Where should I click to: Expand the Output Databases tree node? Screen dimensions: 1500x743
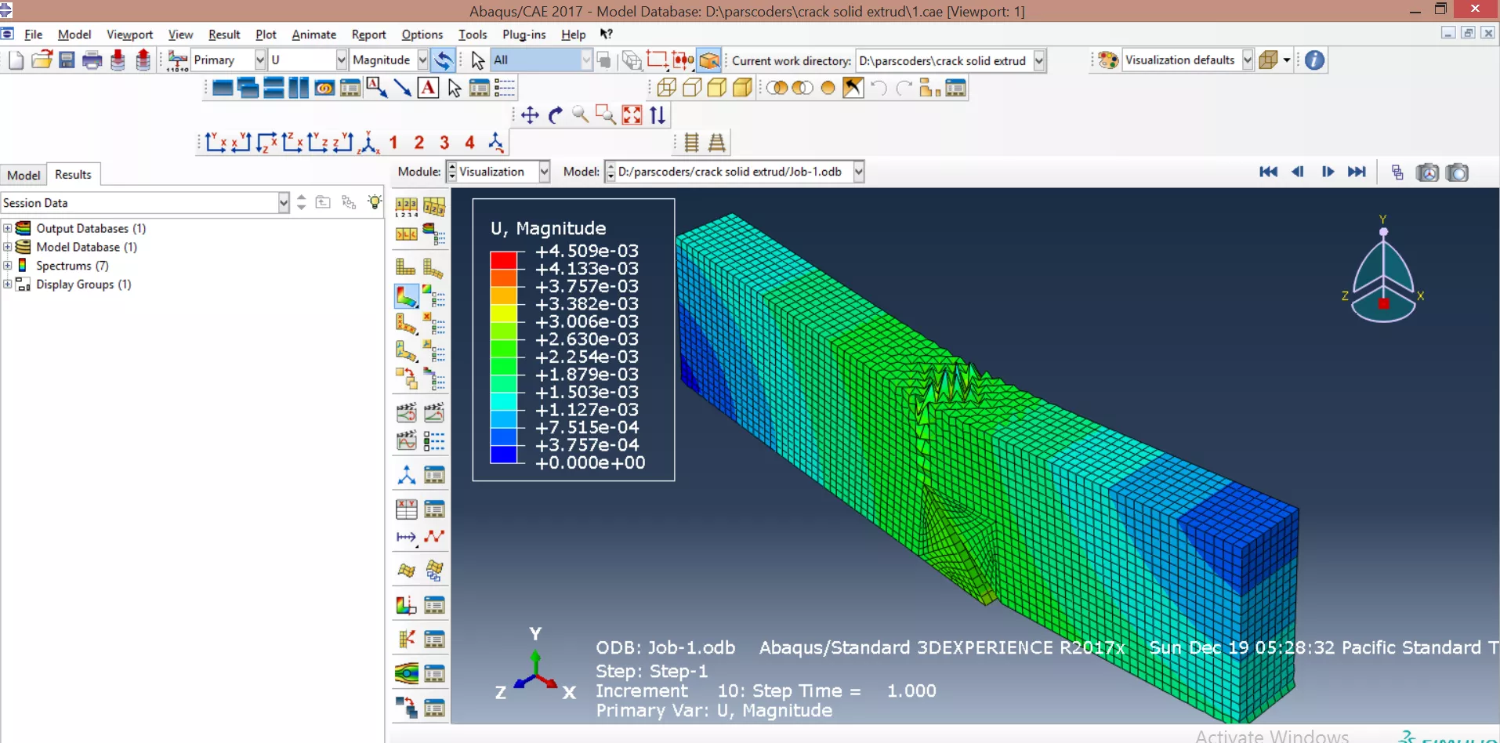8,228
